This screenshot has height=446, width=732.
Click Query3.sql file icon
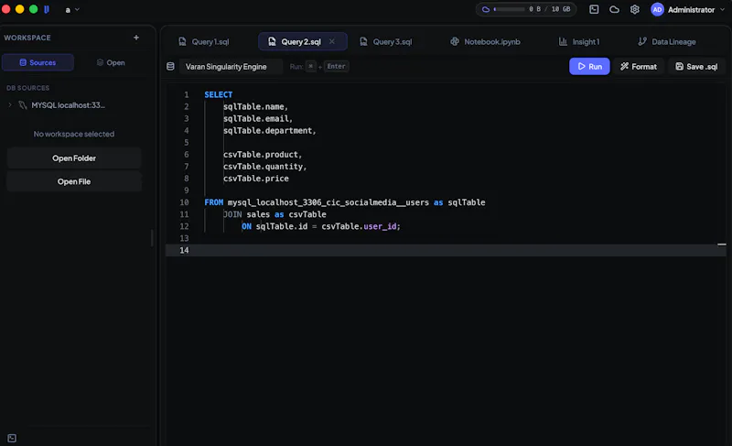point(363,41)
